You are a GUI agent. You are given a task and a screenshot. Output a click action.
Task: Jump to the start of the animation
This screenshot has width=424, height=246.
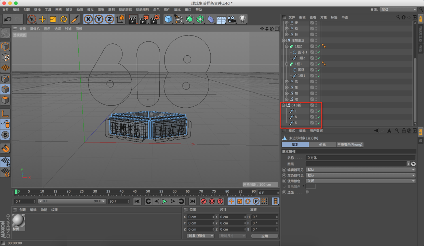coord(137,201)
